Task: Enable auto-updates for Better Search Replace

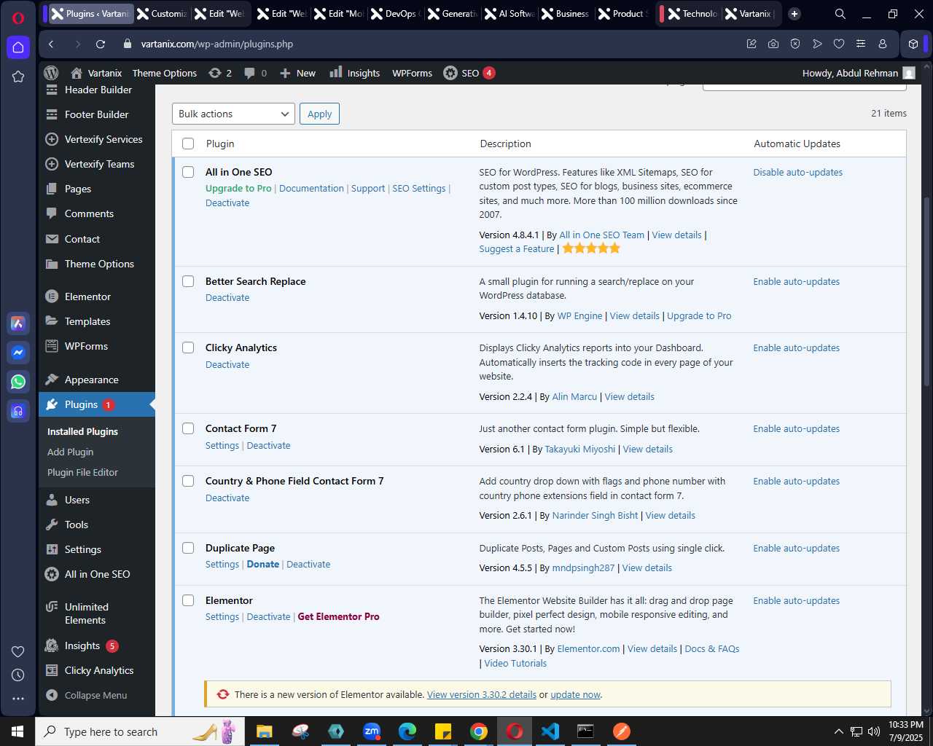Action: (796, 281)
